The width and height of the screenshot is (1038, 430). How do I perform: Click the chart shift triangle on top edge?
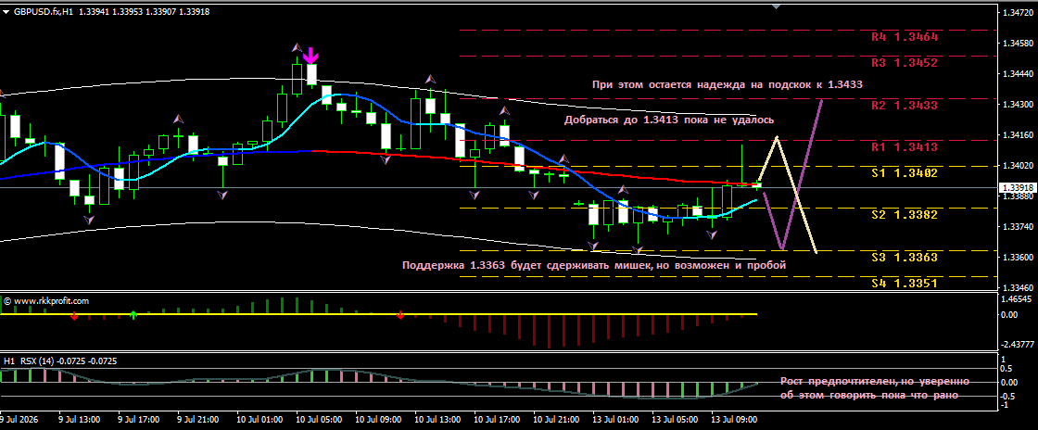tap(778, 6)
